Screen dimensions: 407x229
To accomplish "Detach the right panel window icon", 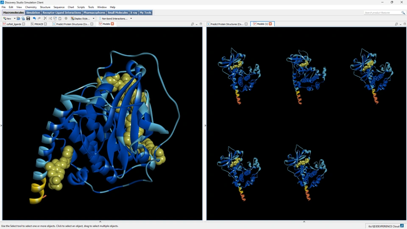I will (396, 24).
